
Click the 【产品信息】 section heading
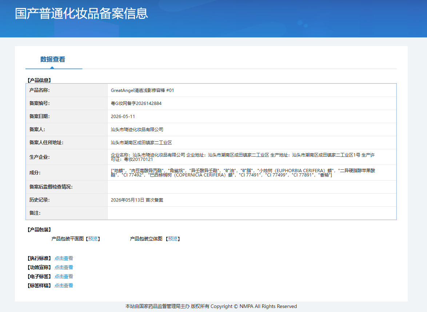click(39, 80)
